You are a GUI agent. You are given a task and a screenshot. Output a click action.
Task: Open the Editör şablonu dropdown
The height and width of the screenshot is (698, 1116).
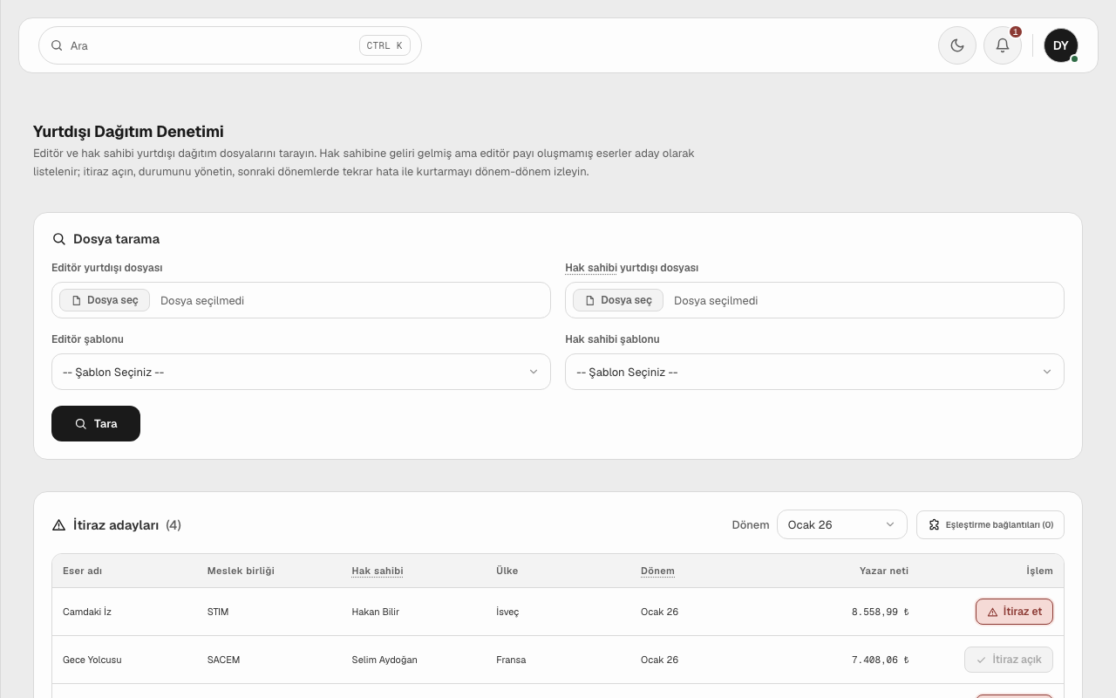tap(301, 372)
